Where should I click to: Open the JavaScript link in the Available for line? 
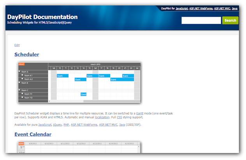[45, 125]
